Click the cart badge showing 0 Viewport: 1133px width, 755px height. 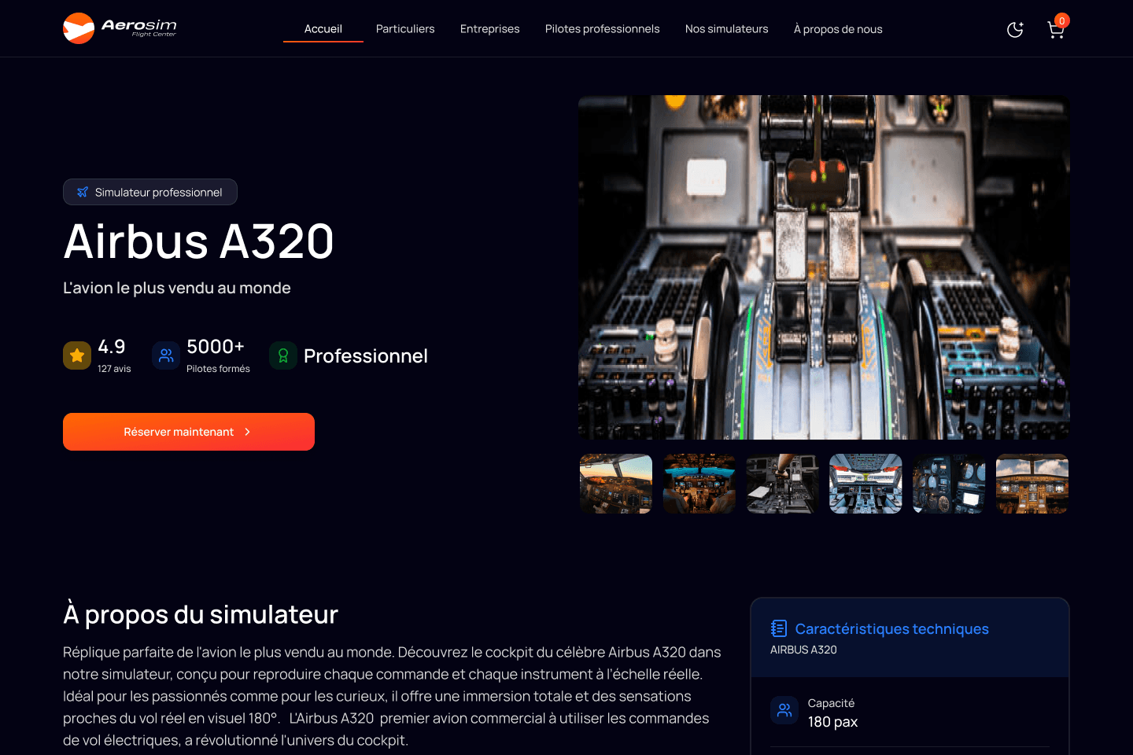pyautogui.click(x=1062, y=20)
